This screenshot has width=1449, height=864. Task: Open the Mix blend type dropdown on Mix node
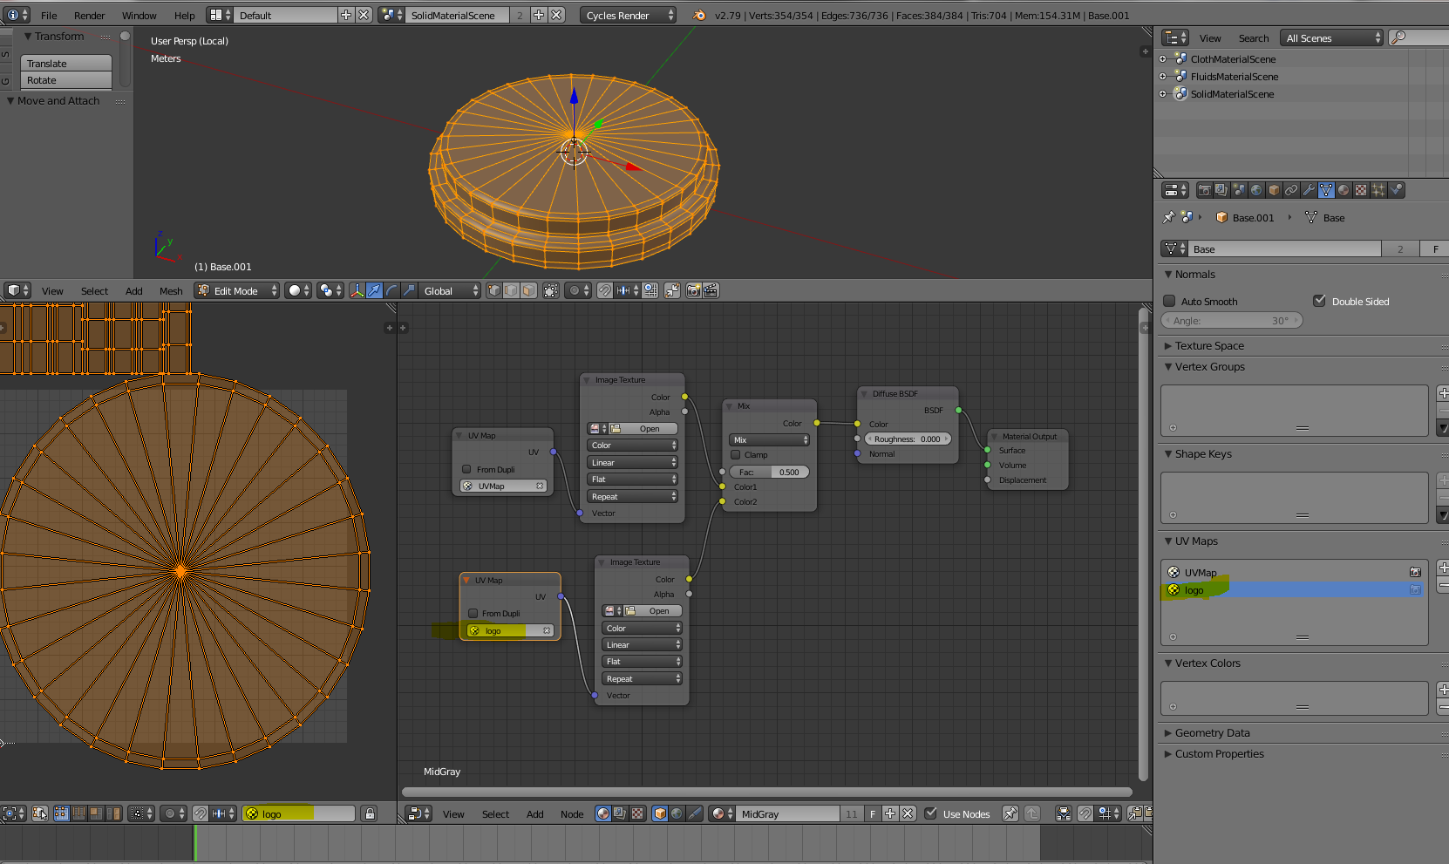click(x=770, y=440)
